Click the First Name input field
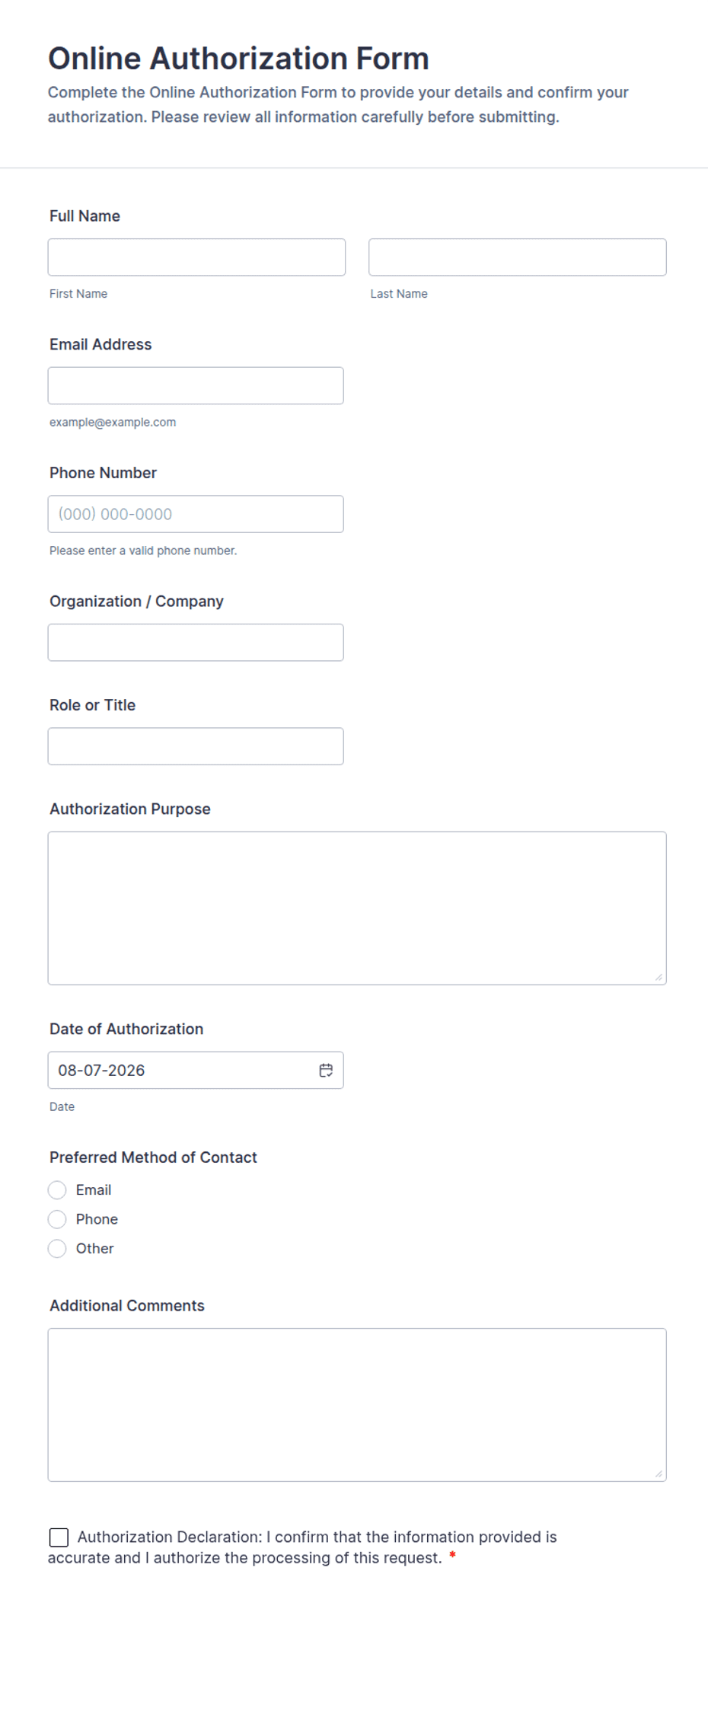 (x=196, y=257)
